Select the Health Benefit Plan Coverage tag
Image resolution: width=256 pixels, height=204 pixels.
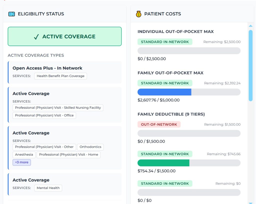(x=60, y=76)
